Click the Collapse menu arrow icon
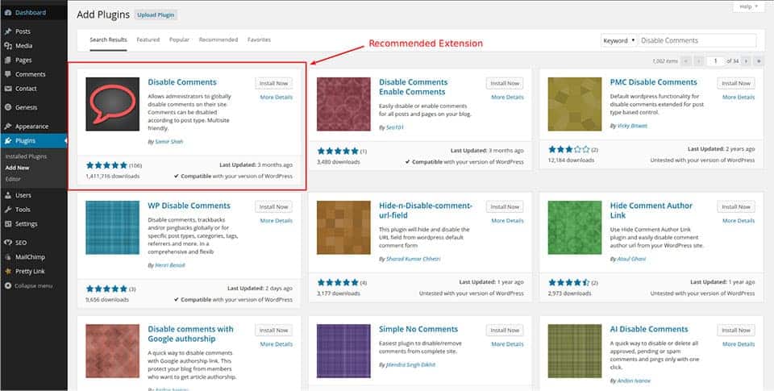Viewport: 774px width, 391px height. click(x=8, y=286)
